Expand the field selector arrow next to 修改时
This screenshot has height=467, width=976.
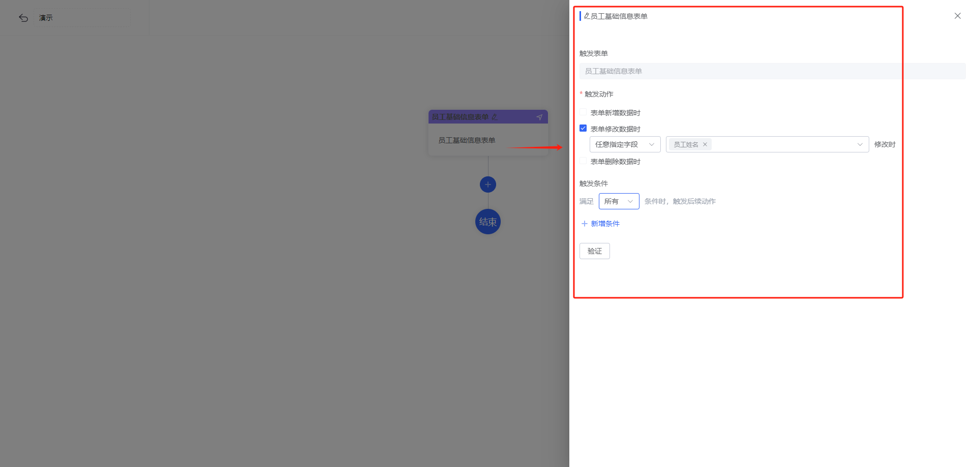click(x=860, y=144)
